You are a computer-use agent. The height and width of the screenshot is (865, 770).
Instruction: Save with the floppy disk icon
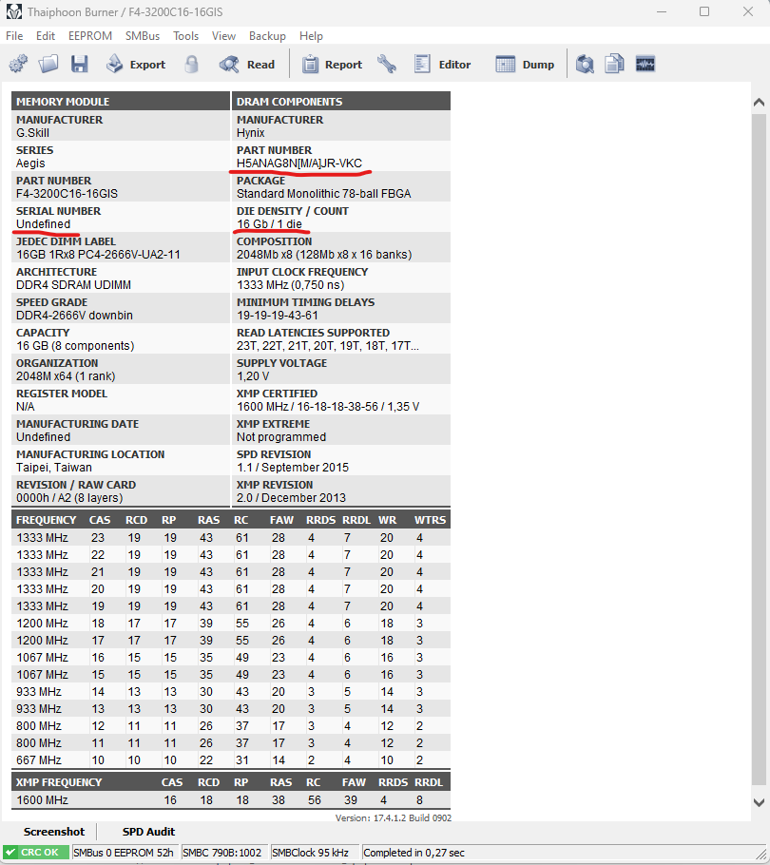click(80, 64)
